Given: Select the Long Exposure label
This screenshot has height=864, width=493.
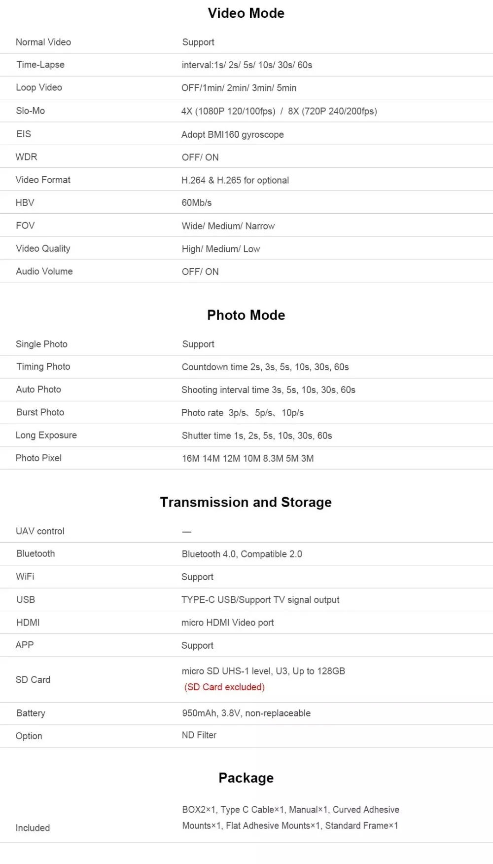Looking at the screenshot, I should coord(46,435).
